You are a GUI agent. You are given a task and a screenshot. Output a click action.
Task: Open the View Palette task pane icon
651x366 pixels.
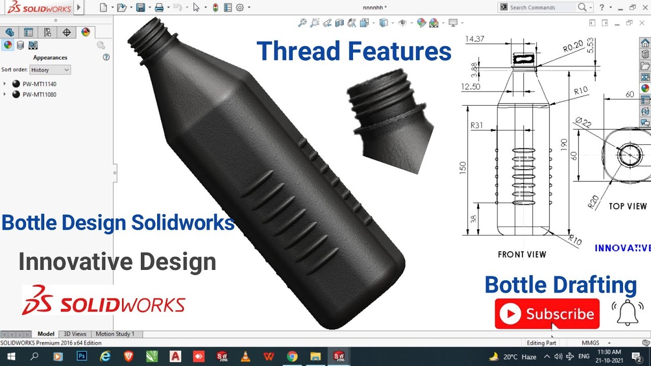click(x=645, y=77)
